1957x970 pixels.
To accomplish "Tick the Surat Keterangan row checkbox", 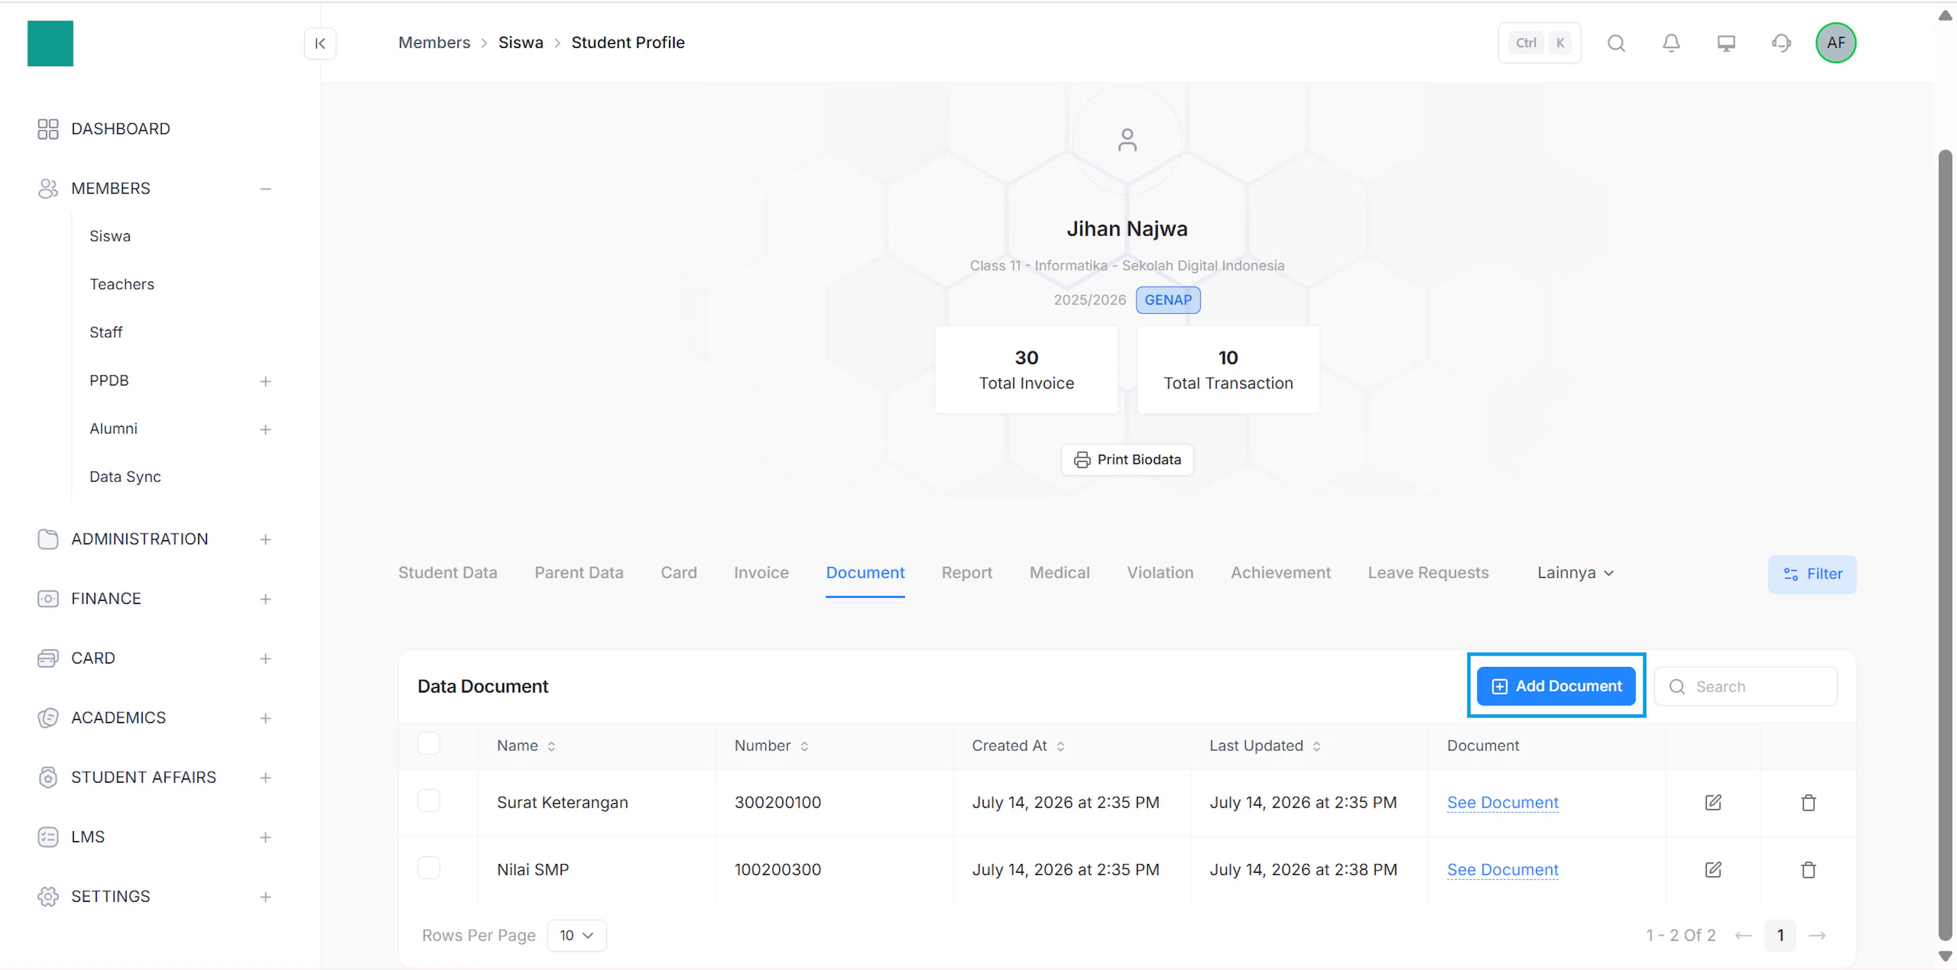I will (x=429, y=801).
